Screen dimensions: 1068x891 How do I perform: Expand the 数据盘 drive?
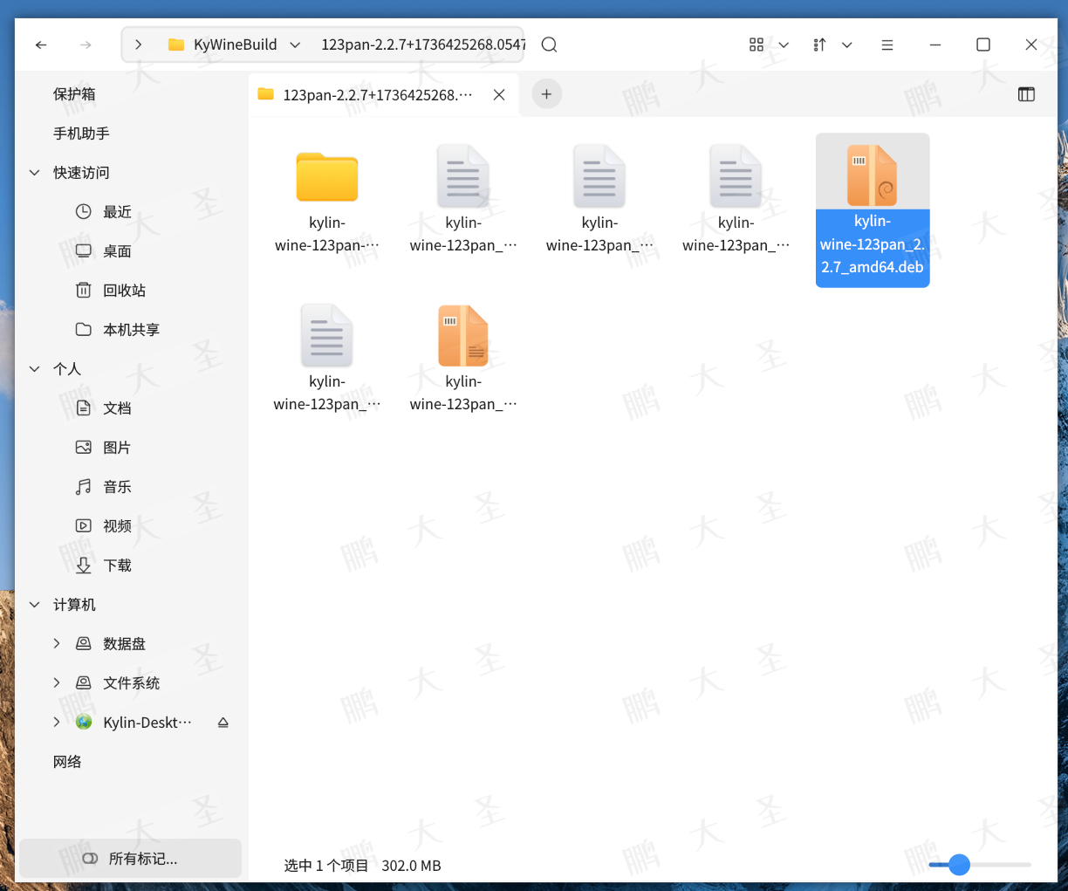57,643
